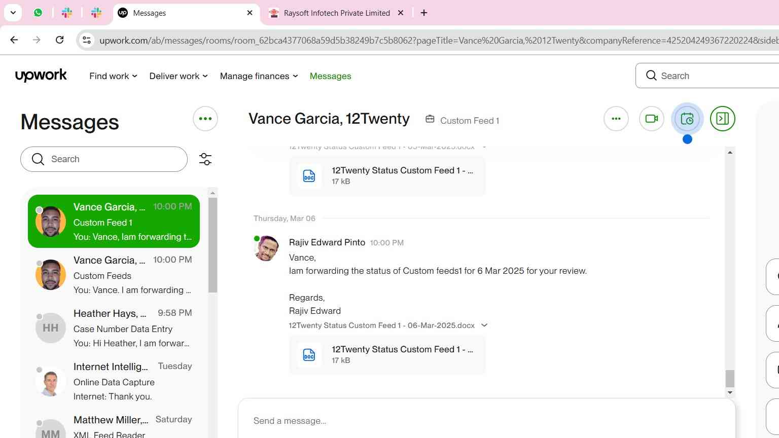Open conversation more options button

(616, 119)
